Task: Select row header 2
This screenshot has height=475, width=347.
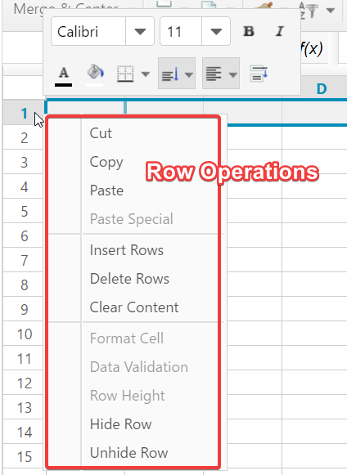Action: click(x=24, y=137)
